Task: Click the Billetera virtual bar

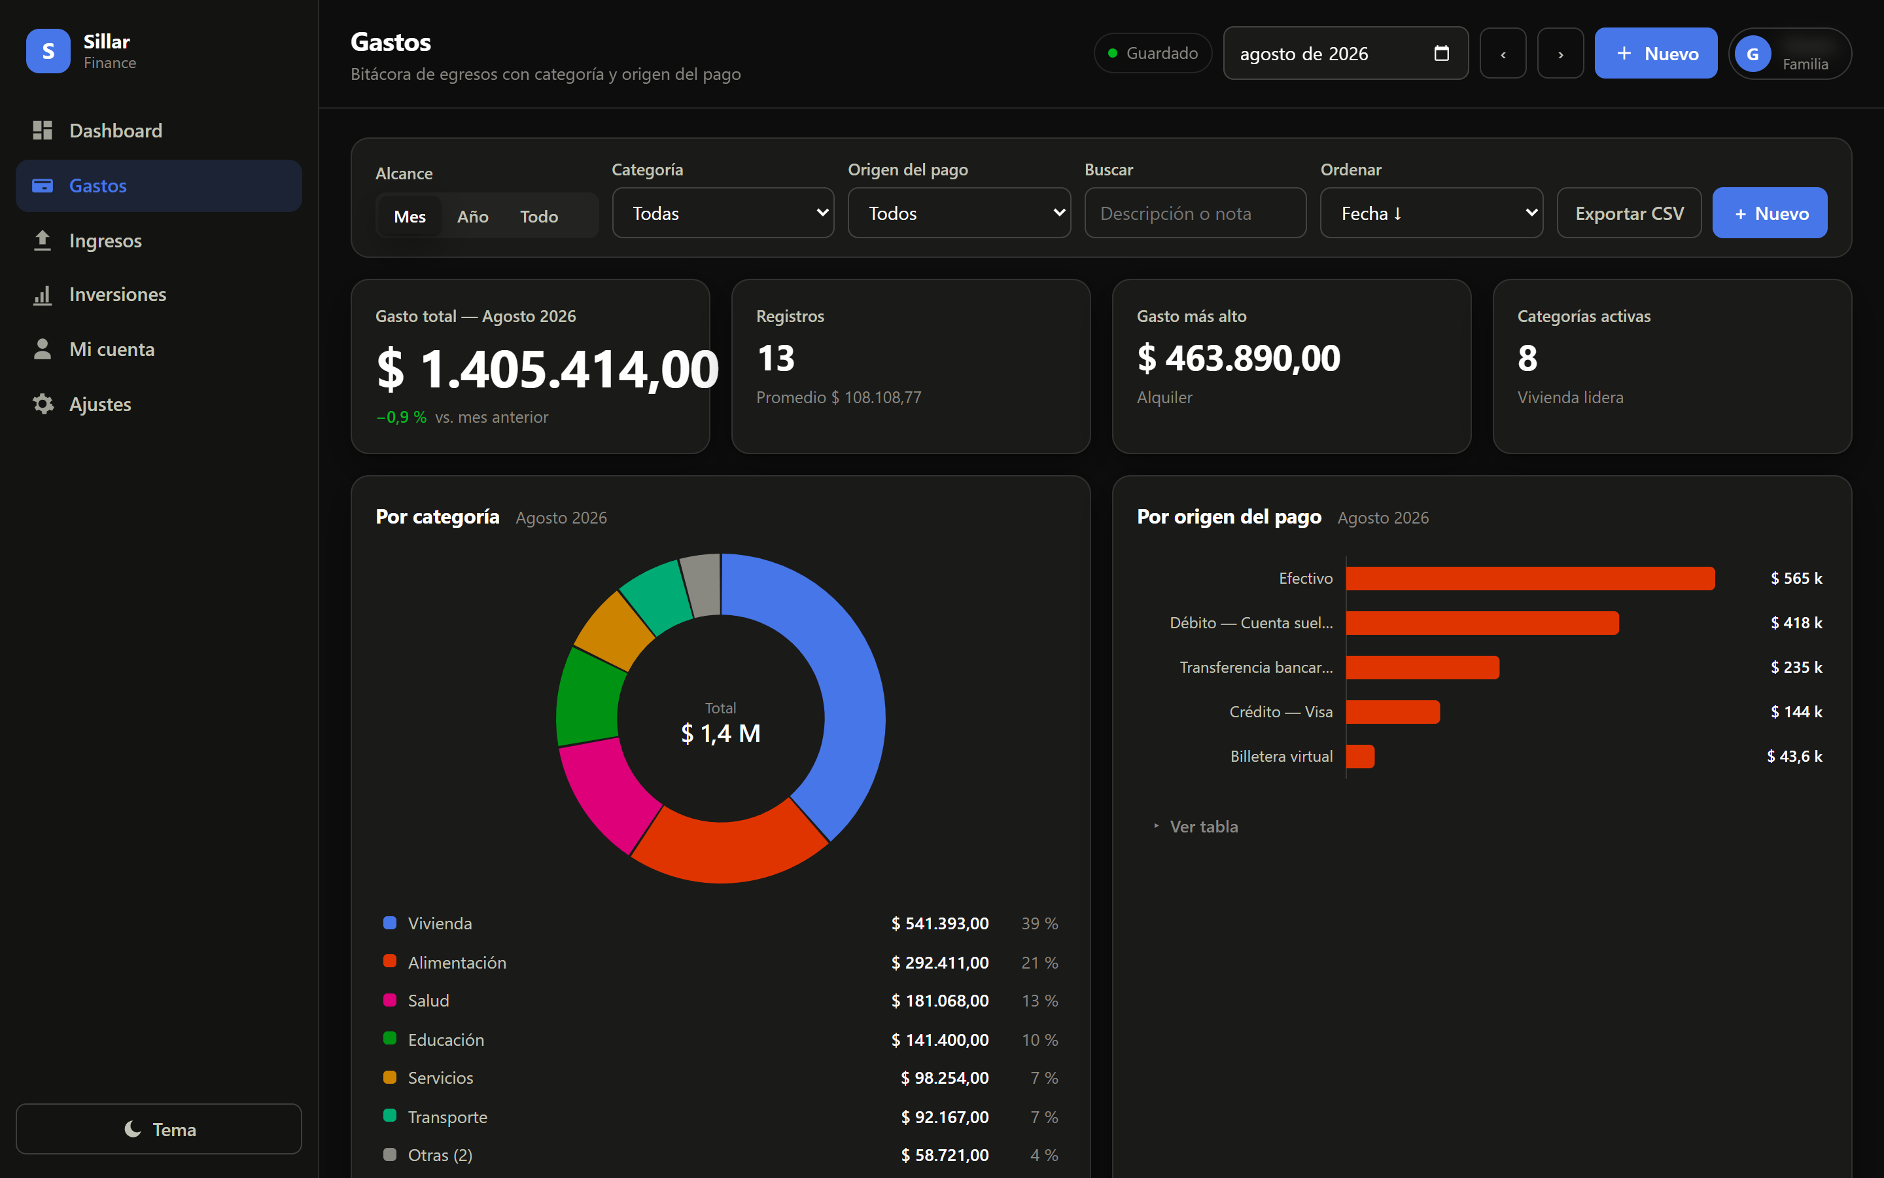Action: (1360, 756)
